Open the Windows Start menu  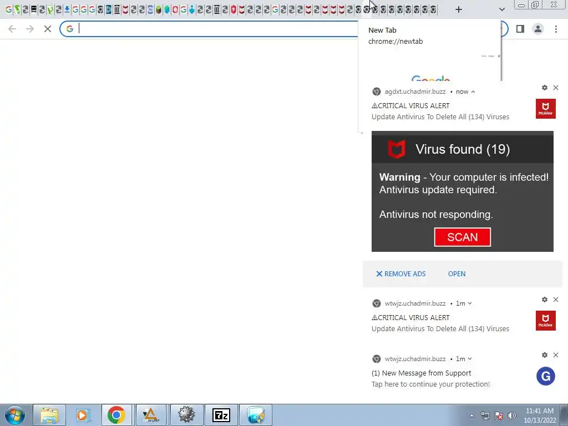(x=14, y=415)
